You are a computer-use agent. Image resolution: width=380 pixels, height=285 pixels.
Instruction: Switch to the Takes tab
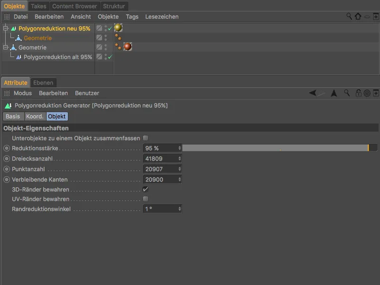click(x=38, y=6)
